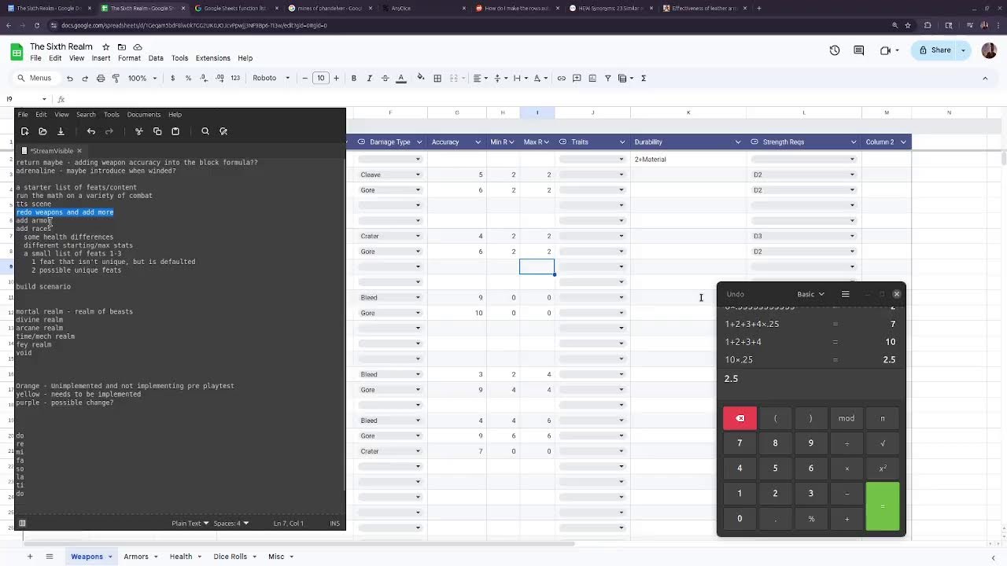Open version history clock icon
Viewport: 1007px width, 566px height.
pos(835,50)
